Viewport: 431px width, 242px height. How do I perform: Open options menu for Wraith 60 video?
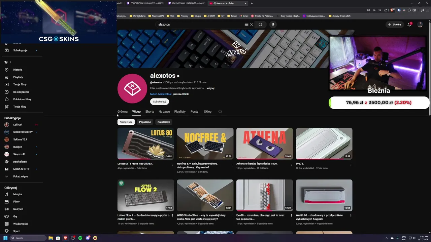pyautogui.click(x=351, y=216)
